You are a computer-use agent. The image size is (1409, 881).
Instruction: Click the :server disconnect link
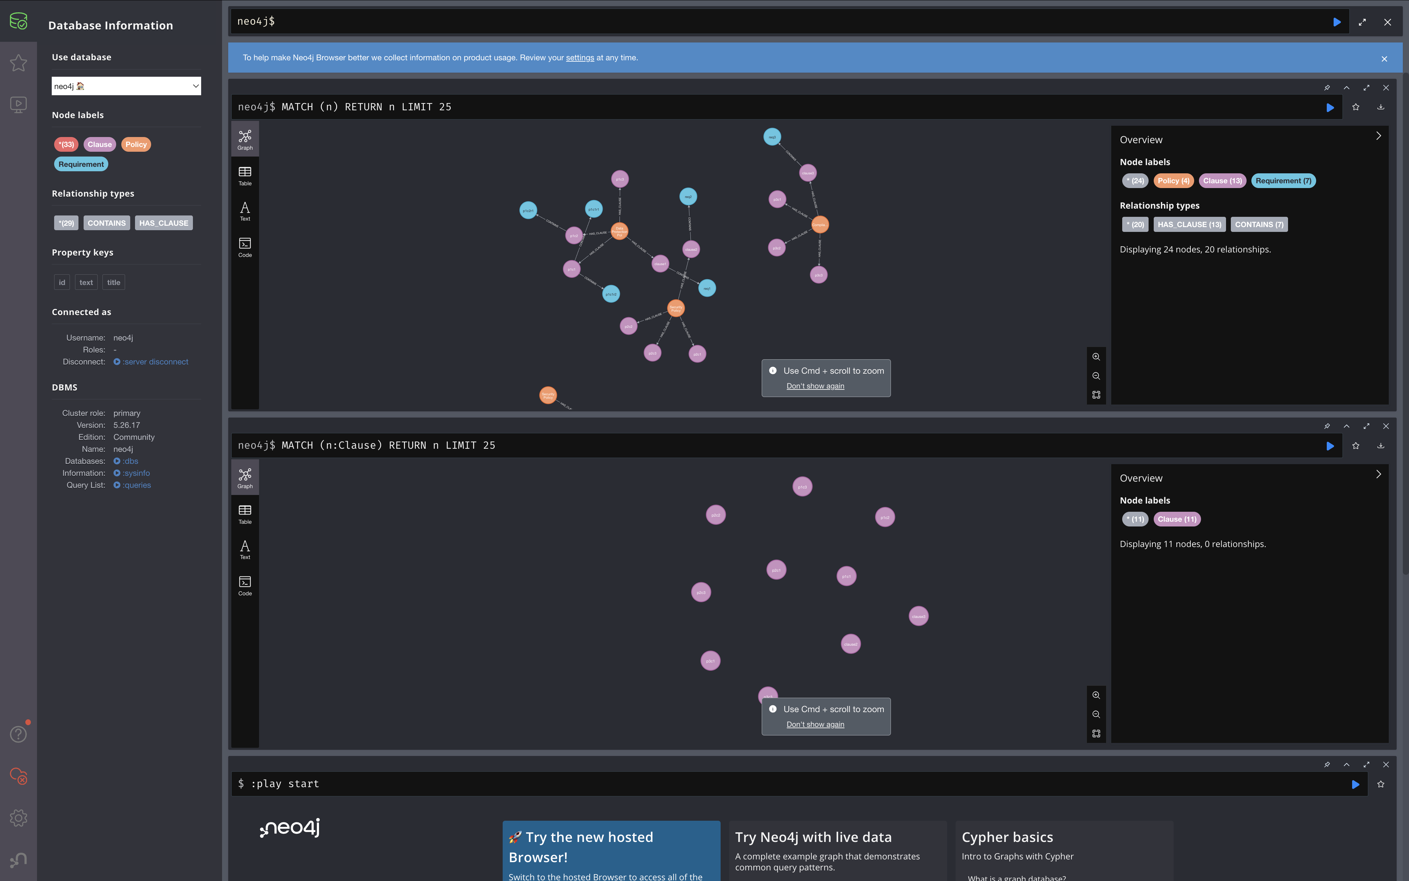click(x=151, y=362)
